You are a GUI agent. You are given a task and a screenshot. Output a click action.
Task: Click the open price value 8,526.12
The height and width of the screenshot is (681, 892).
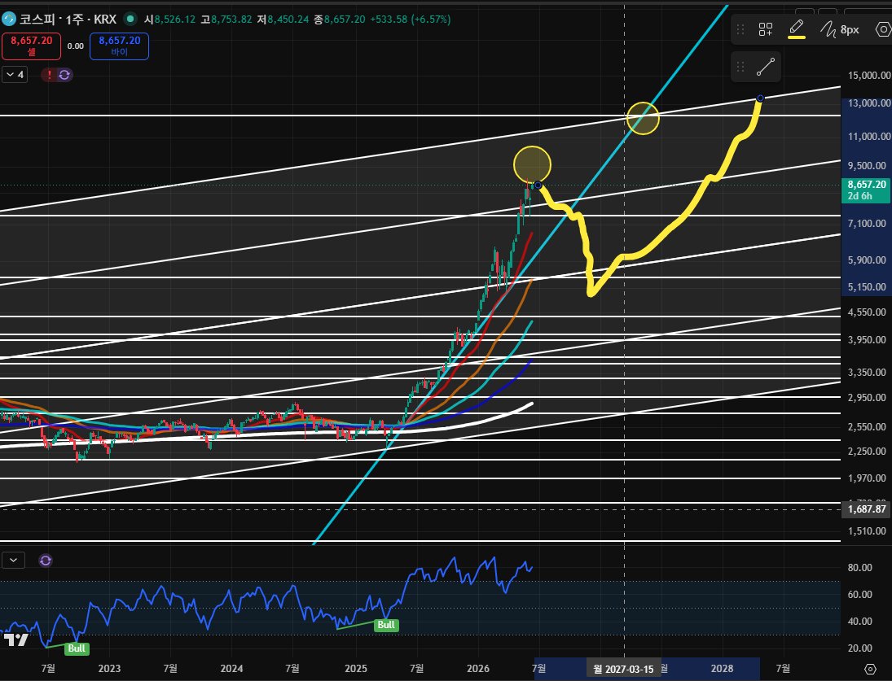pyautogui.click(x=174, y=20)
